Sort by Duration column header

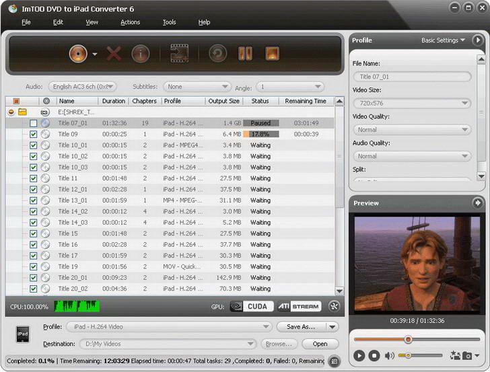point(114,101)
